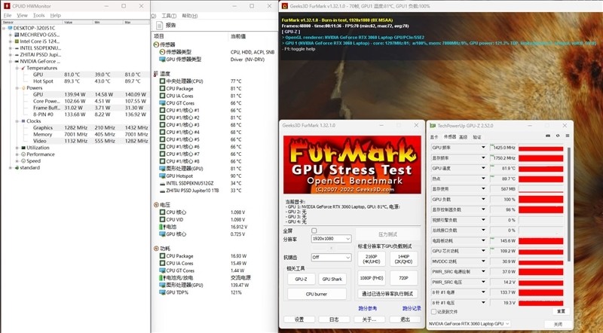
Task: Open 抗锯齿 dropdown showing Off
Action: coord(331,257)
